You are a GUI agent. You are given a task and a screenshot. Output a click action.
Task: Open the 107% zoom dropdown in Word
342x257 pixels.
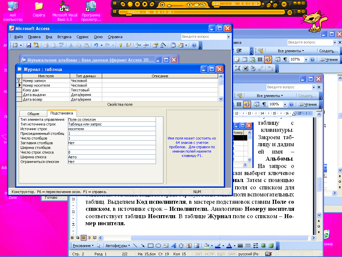(306, 60)
